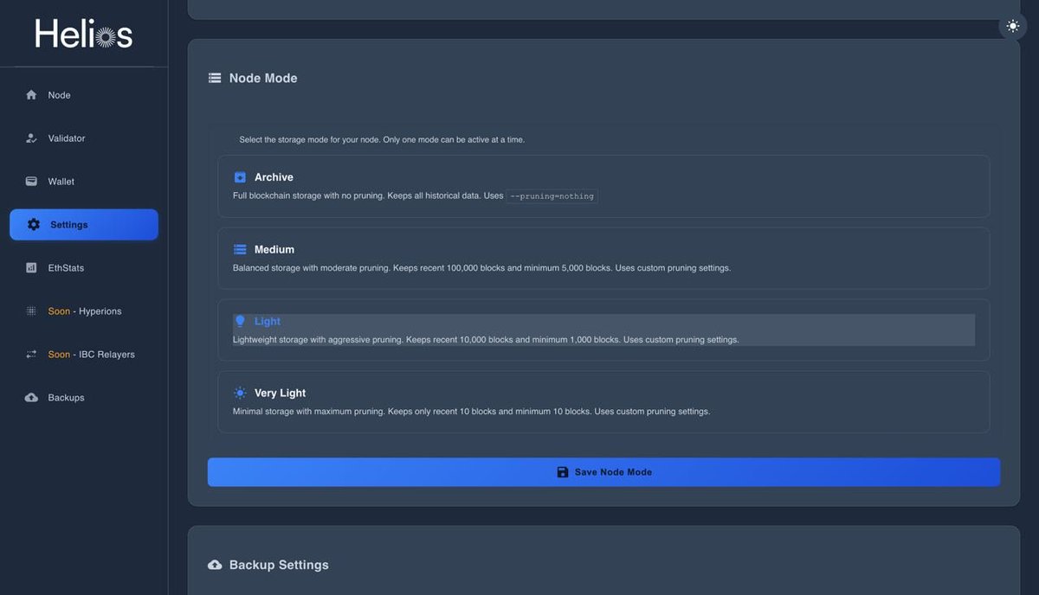This screenshot has height=595, width=1039.
Task: Open the Validator page
Action: (84, 138)
